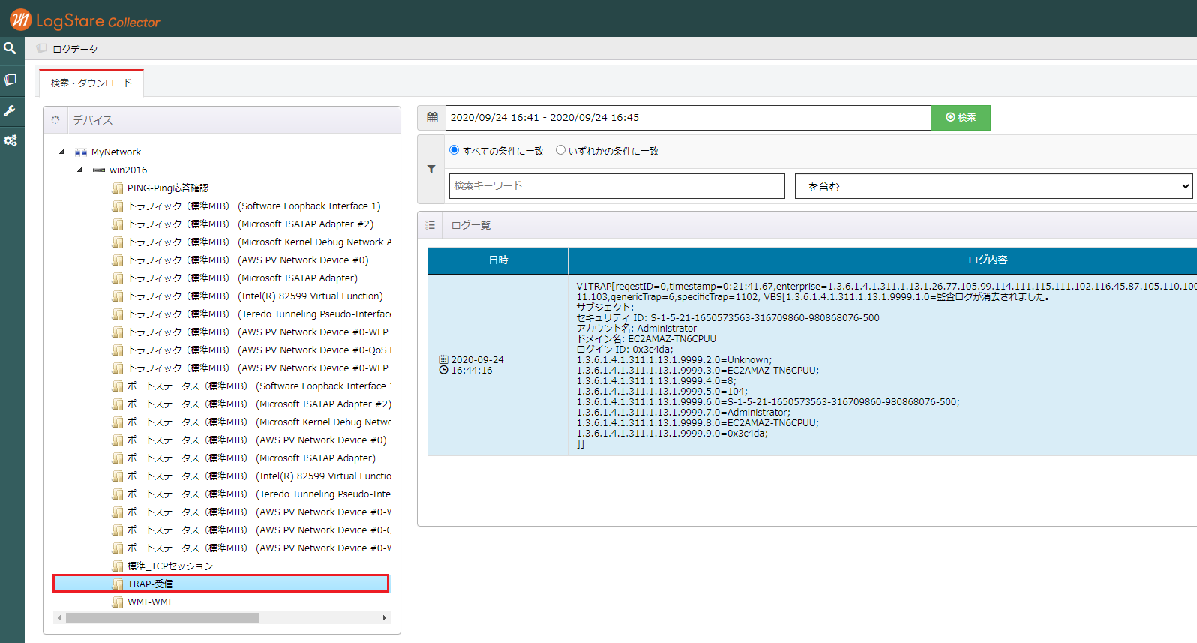Click the device tree scroll right arrow
The image size is (1197, 643).
click(x=385, y=618)
